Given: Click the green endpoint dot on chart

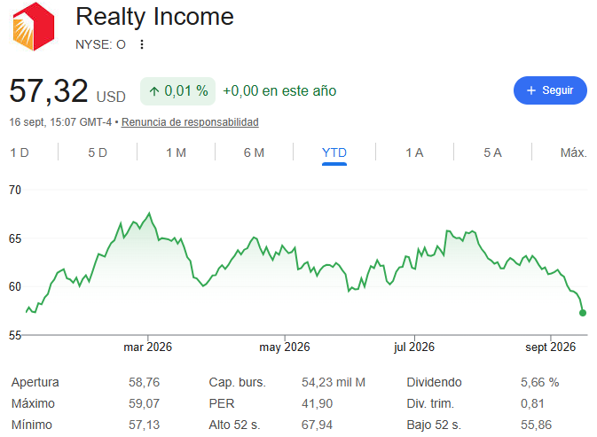Looking at the screenshot, I should pyautogui.click(x=583, y=313).
